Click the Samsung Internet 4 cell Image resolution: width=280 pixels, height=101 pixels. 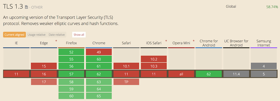click(x=264, y=66)
